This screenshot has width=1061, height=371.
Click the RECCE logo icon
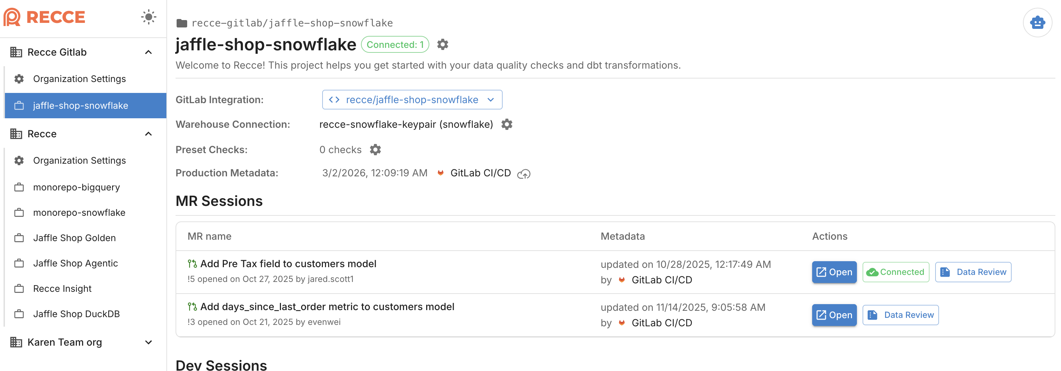click(x=12, y=17)
